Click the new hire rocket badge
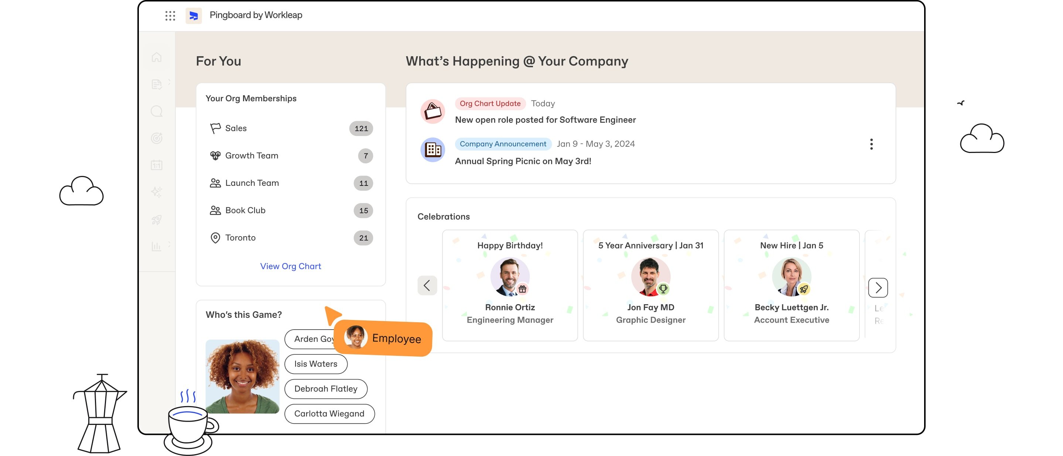 (804, 289)
